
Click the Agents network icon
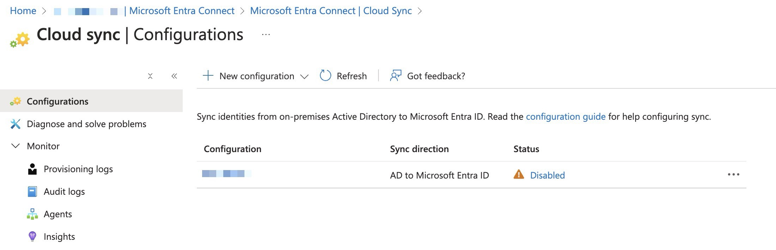(32, 214)
